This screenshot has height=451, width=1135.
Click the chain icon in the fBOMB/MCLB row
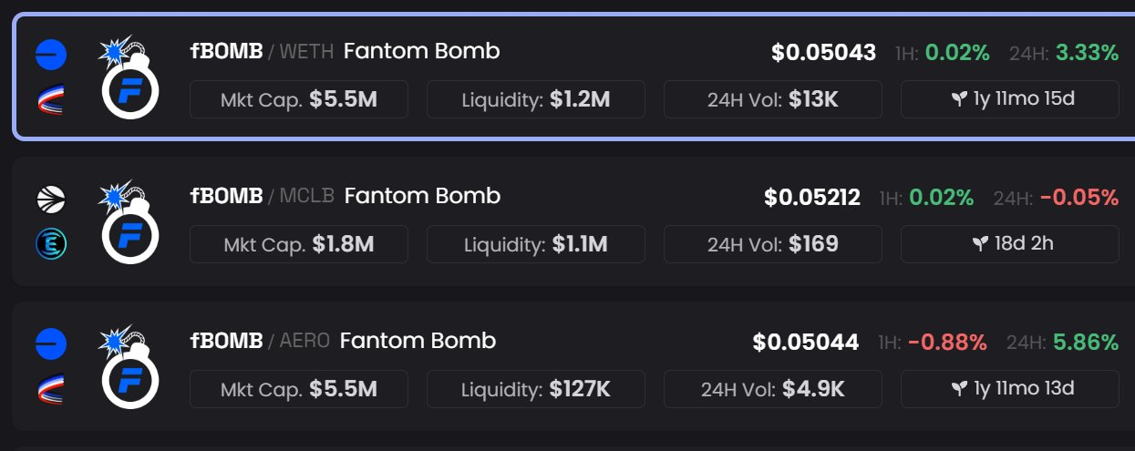pos(51,200)
